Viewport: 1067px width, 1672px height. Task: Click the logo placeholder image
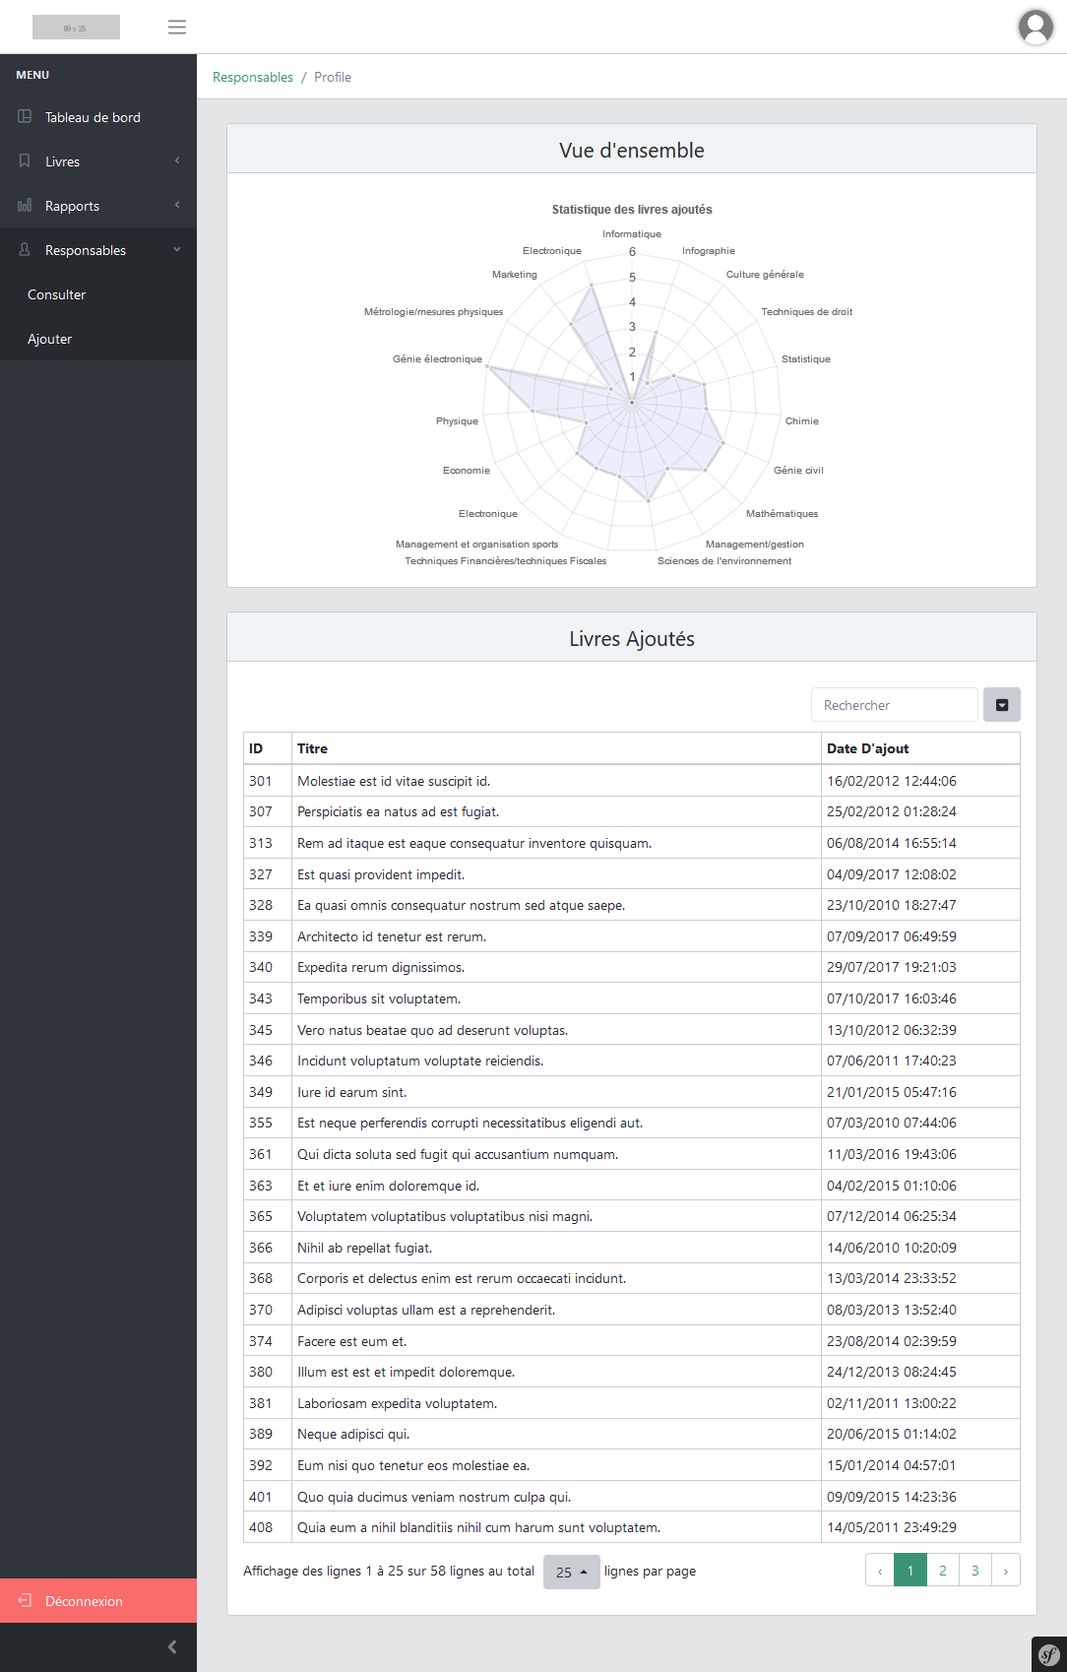76,27
